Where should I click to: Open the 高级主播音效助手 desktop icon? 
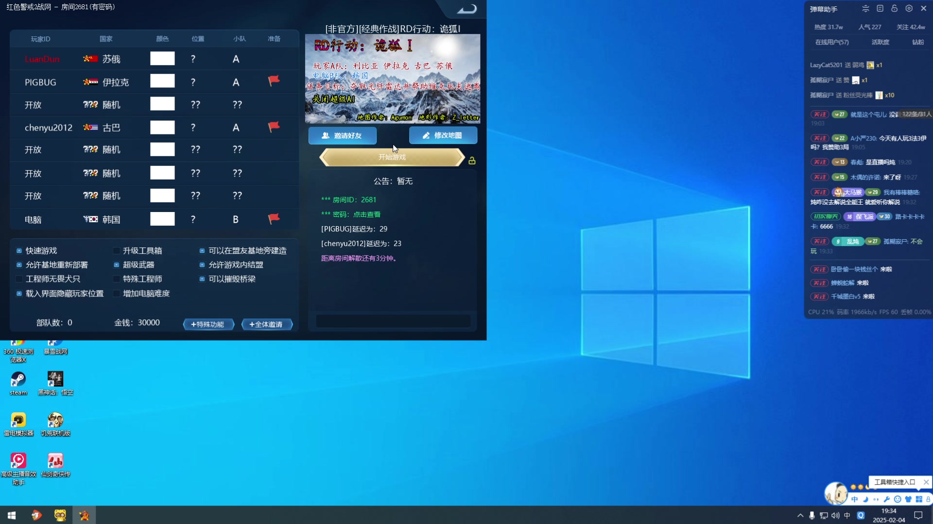(x=18, y=469)
